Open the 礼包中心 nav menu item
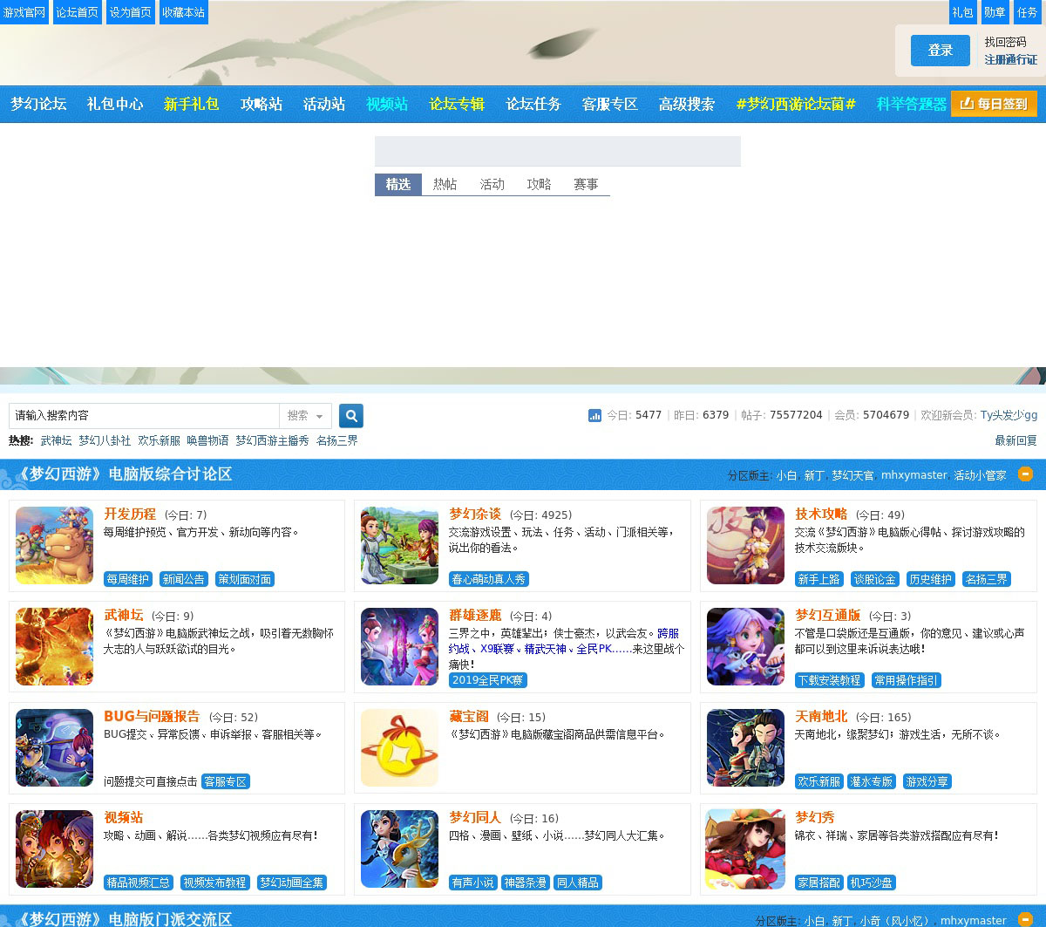Viewport: 1046px width, 927px height. click(115, 104)
